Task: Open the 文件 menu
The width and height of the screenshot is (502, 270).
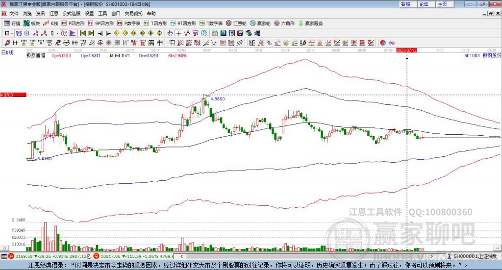Action: click(x=14, y=13)
